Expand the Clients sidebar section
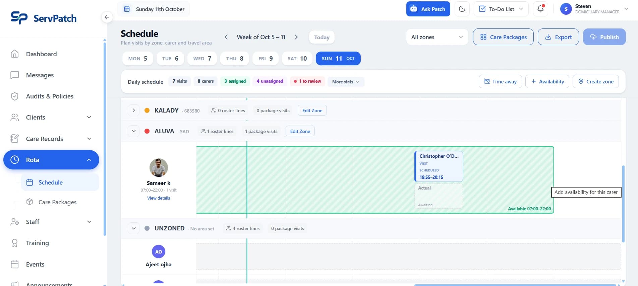This screenshot has height=286, width=638. click(51, 117)
